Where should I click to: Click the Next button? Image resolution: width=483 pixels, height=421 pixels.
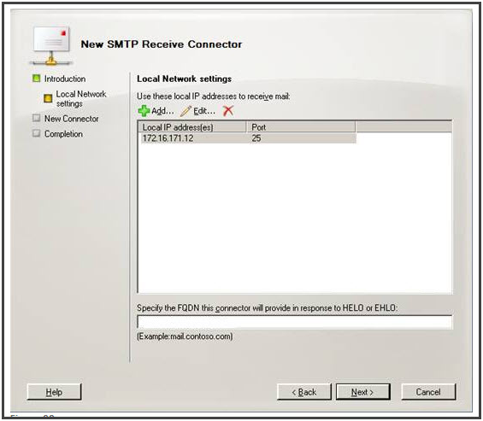(362, 392)
